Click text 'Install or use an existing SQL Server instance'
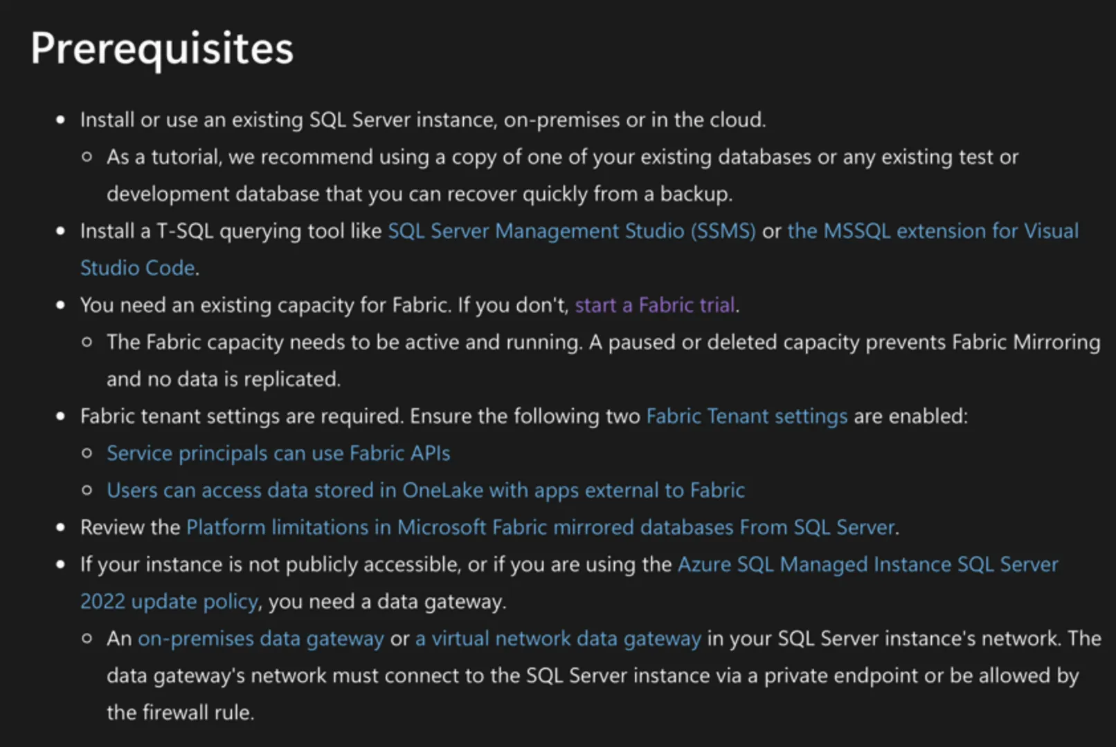This screenshot has width=1116, height=747. [x=288, y=120]
